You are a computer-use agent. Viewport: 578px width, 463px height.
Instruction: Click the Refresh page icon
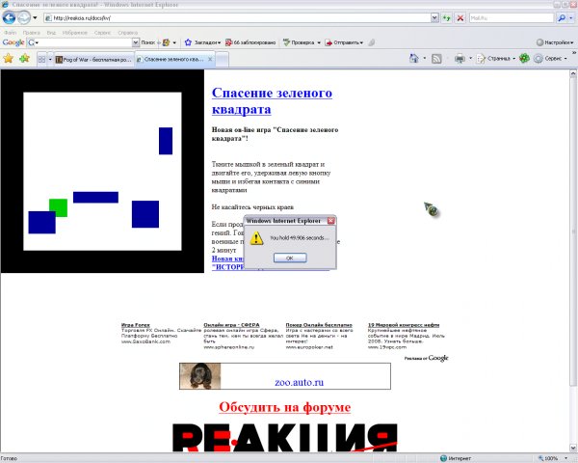pos(445,17)
